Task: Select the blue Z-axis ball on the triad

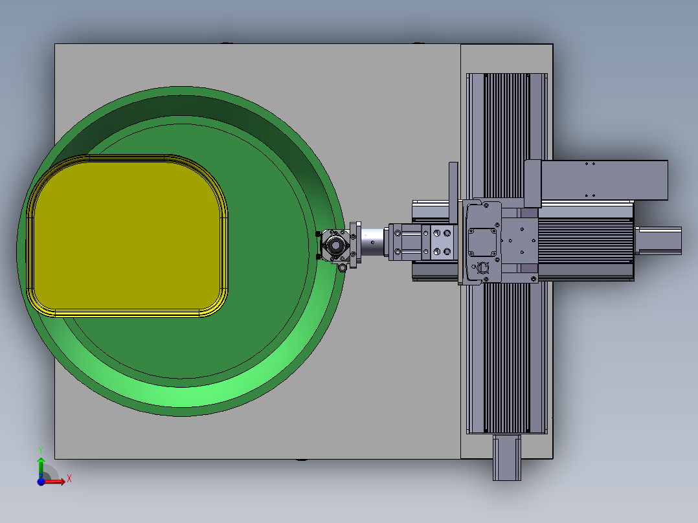Action: coord(41,482)
